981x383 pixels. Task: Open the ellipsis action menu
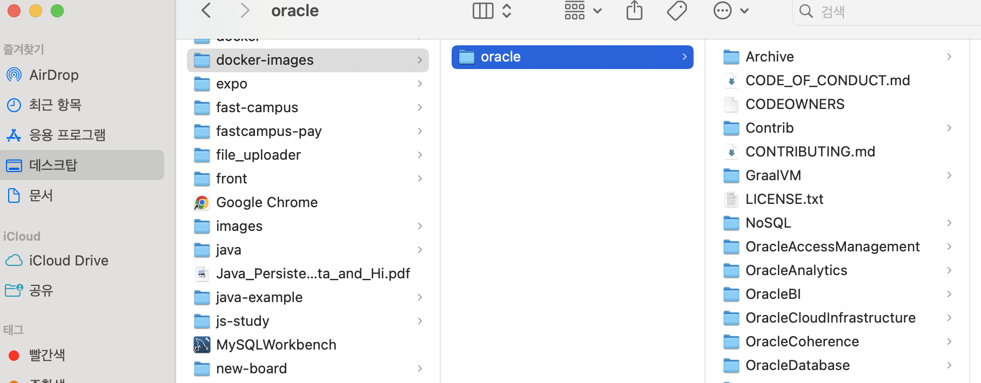click(730, 10)
